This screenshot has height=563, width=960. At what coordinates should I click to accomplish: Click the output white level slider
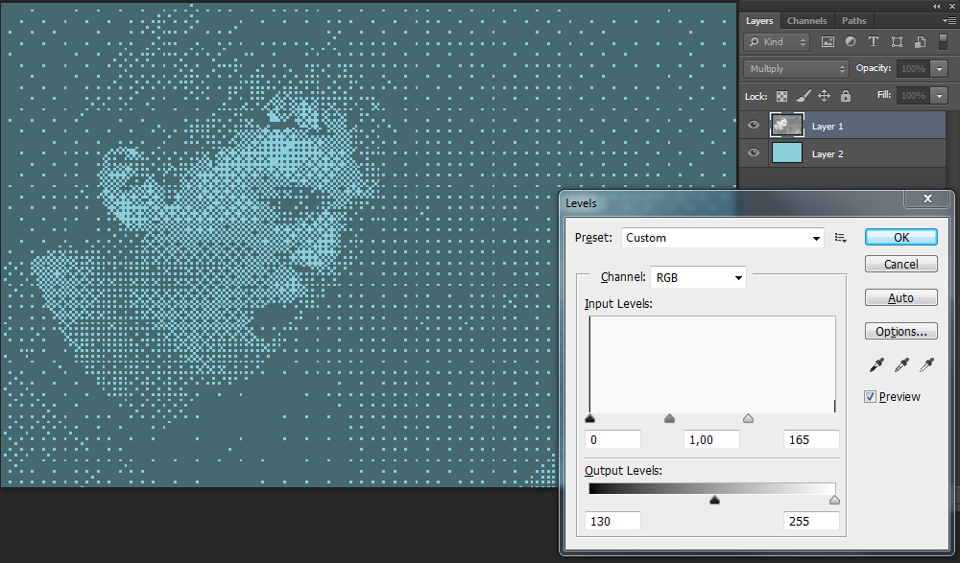pos(834,500)
